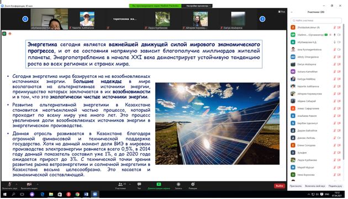The width and height of the screenshot is (348, 199).
Task: Search participants in Найти участника field
Action: tap(316, 20)
